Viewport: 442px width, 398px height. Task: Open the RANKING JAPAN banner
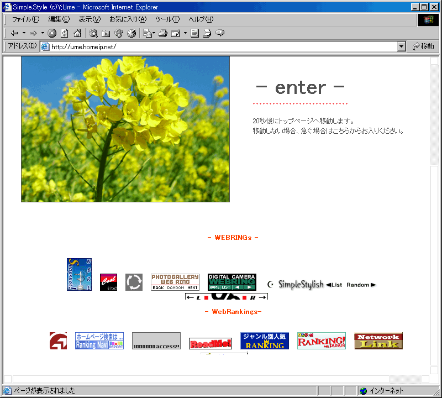point(322,341)
